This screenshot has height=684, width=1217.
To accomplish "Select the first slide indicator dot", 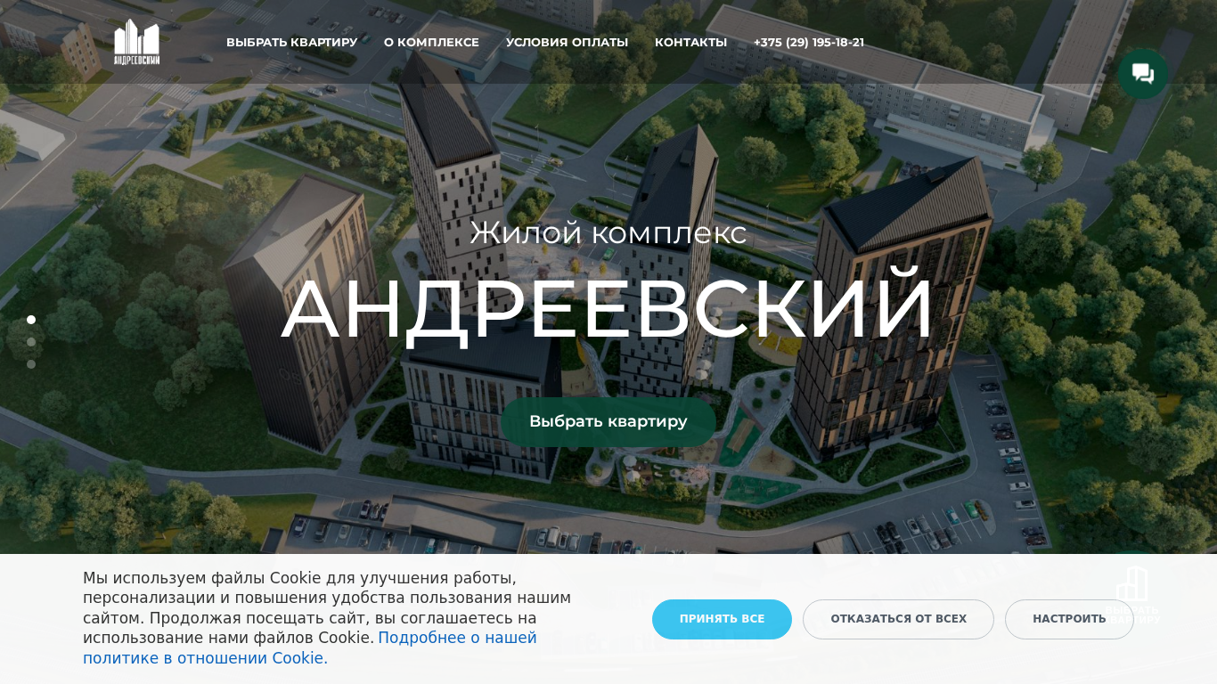I will [x=31, y=320].
